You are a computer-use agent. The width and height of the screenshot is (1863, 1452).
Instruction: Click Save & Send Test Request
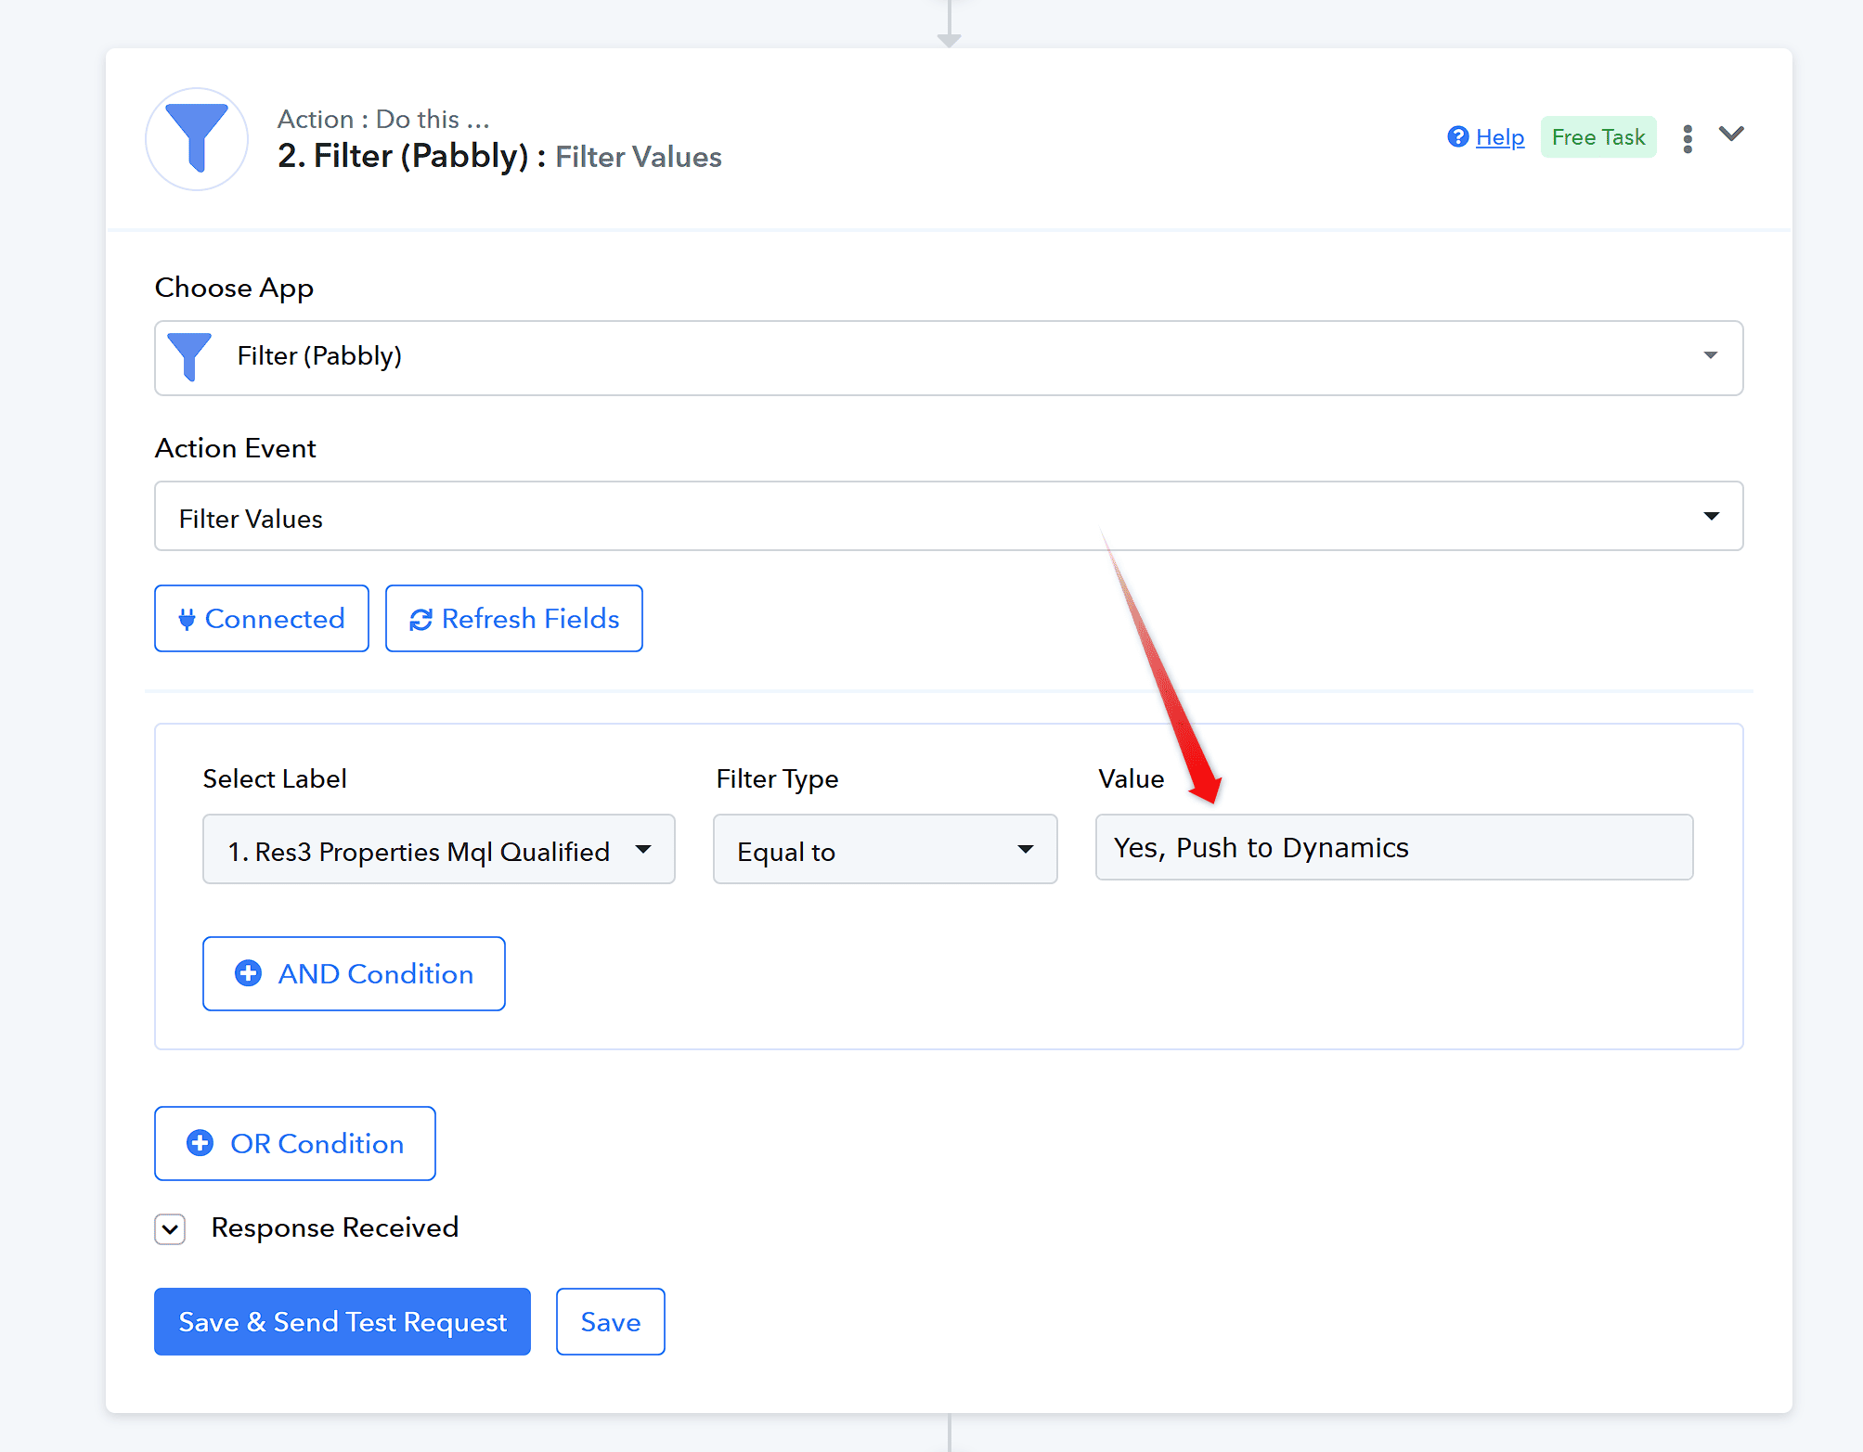(343, 1321)
